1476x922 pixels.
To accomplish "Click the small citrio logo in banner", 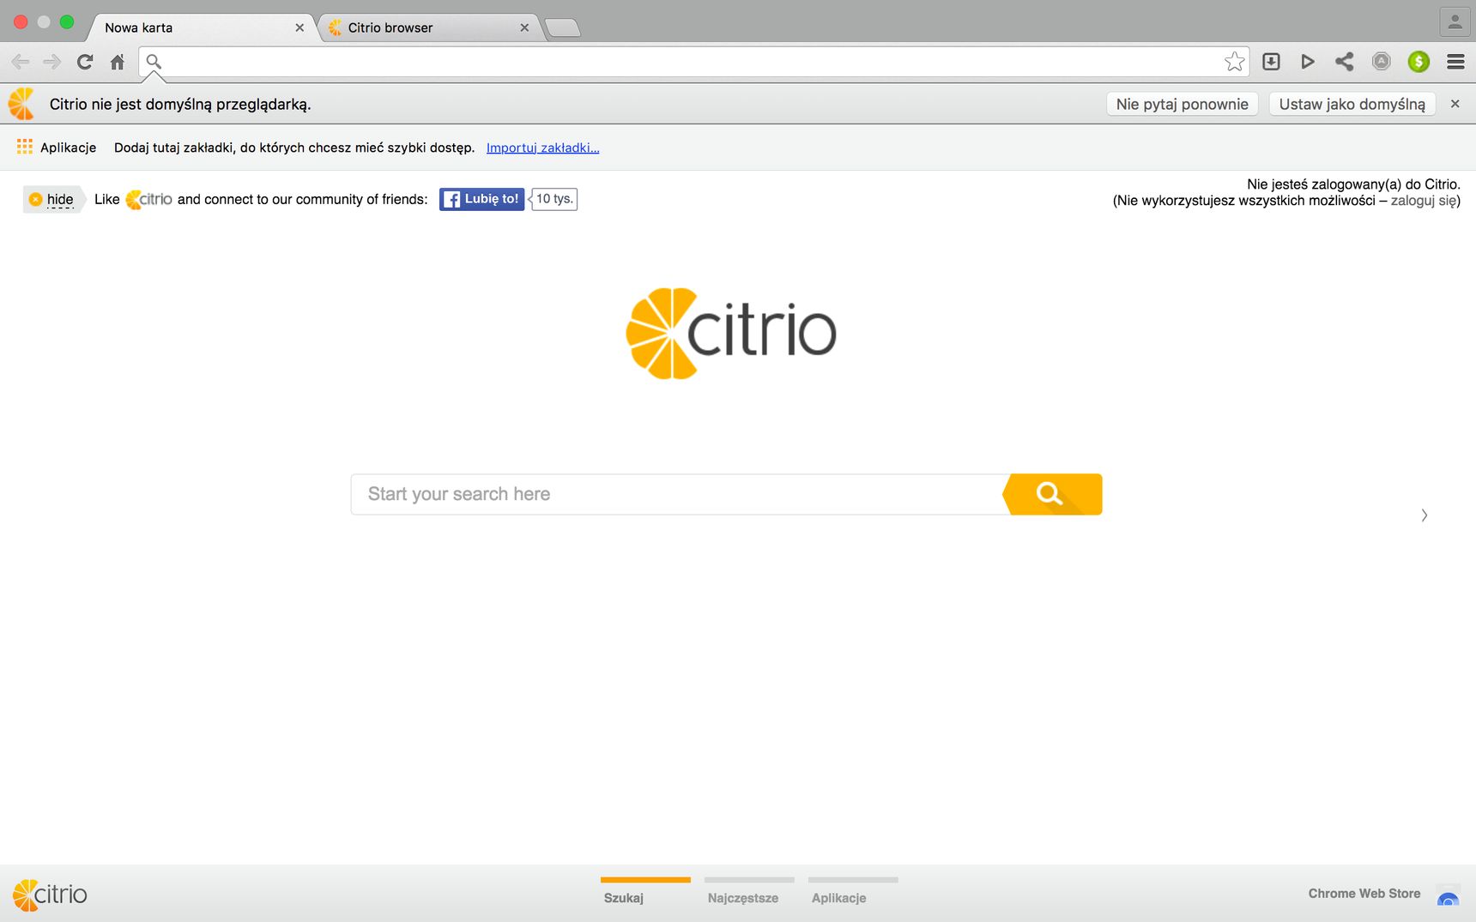I will 148,199.
